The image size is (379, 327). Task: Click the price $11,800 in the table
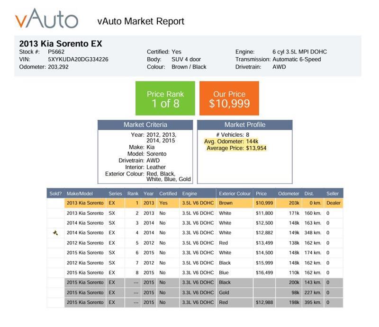264,213
